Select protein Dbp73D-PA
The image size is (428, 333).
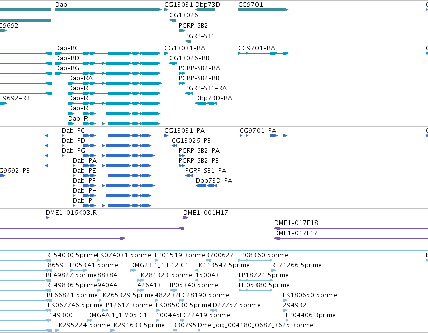206,186
